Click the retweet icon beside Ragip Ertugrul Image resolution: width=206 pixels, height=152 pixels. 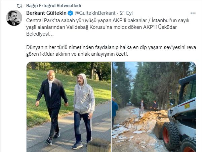coord(19,6)
